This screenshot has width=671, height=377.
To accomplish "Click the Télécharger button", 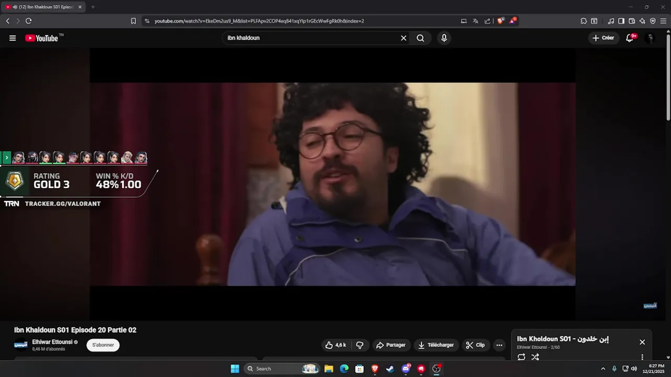I will coord(436,345).
